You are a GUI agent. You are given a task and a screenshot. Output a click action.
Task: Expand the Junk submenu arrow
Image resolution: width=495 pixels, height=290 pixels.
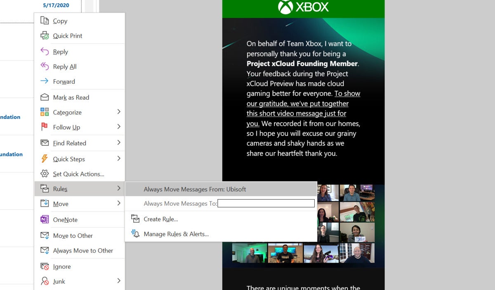coord(119,281)
